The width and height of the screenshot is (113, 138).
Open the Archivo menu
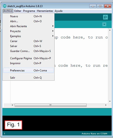[8, 11]
